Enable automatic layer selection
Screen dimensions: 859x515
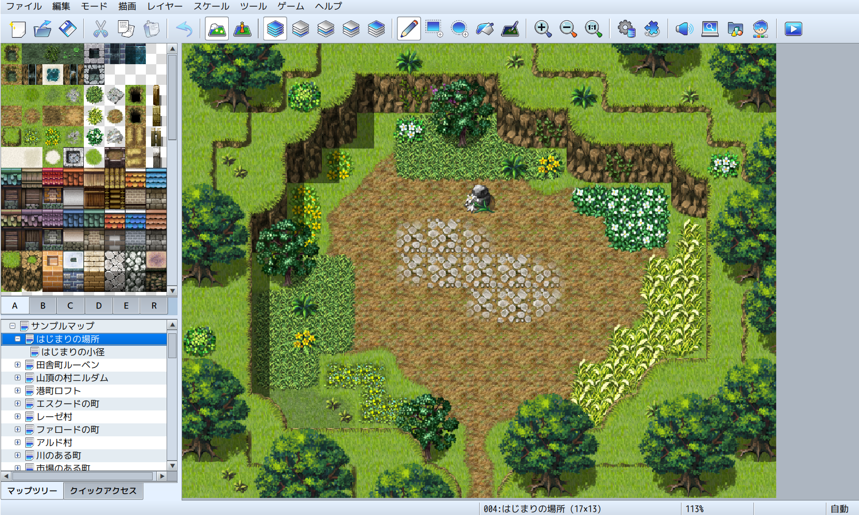[275, 29]
